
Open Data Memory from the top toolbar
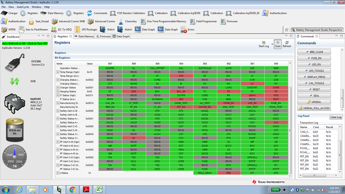pyautogui.click(x=52, y=13)
